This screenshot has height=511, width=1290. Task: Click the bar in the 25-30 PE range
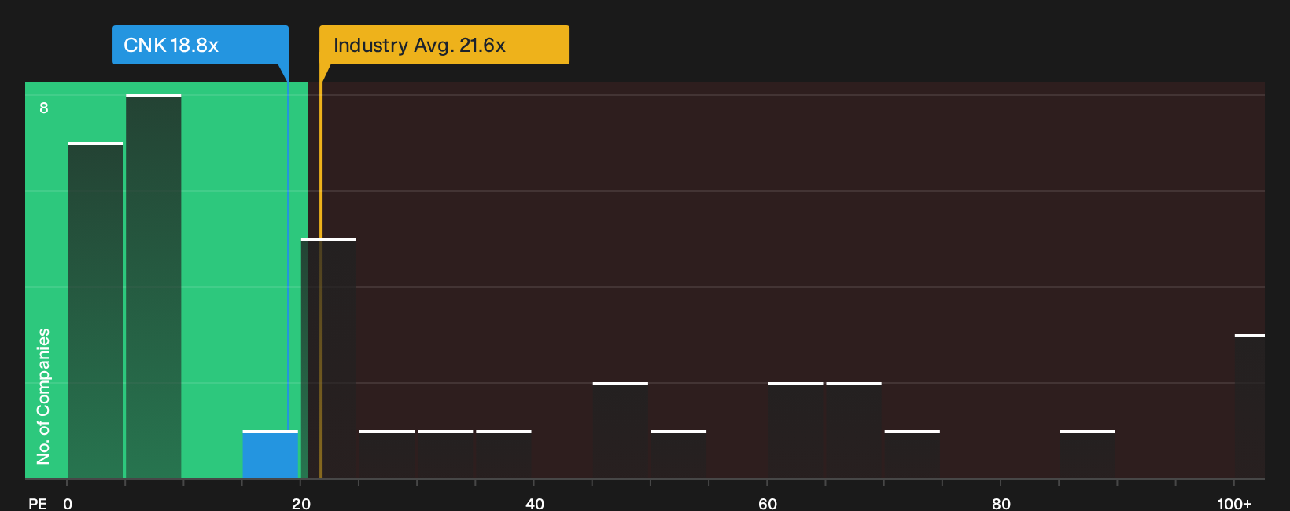[x=387, y=454]
